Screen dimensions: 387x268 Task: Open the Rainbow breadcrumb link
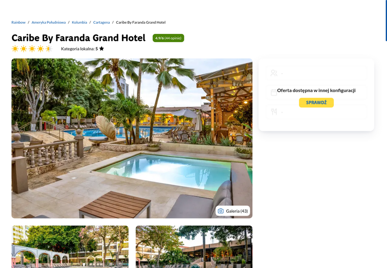[18, 22]
